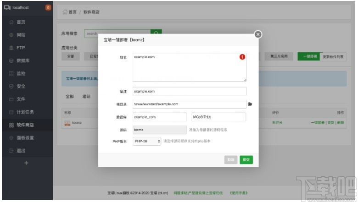Click the logout icon in the sidebar
The image size is (358, 202).
[x=11, y=151]
